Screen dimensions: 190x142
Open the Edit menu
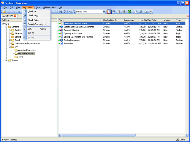(11, 7)
